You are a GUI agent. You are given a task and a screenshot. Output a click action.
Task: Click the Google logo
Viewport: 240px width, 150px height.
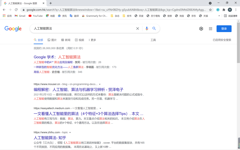[13, 29]
